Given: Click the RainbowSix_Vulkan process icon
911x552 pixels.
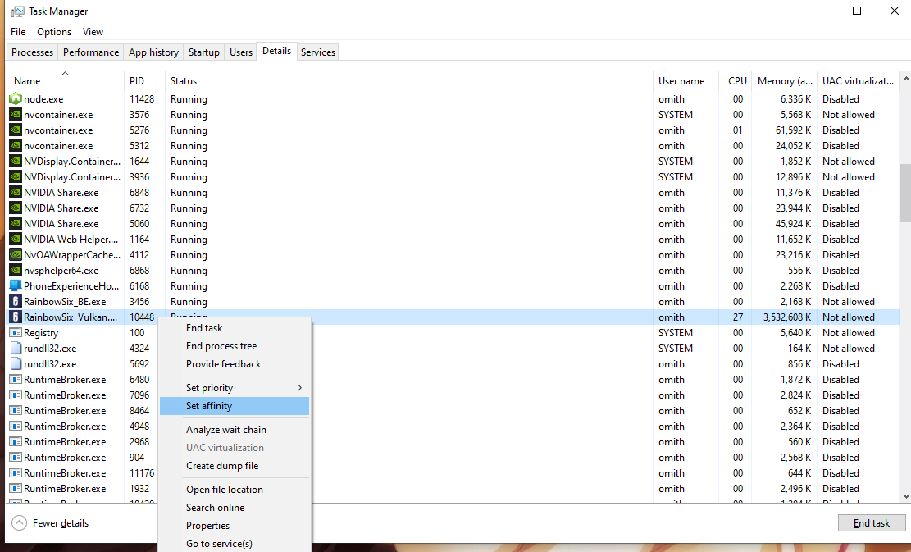Looking at the screenshot, I should (16, 317).
